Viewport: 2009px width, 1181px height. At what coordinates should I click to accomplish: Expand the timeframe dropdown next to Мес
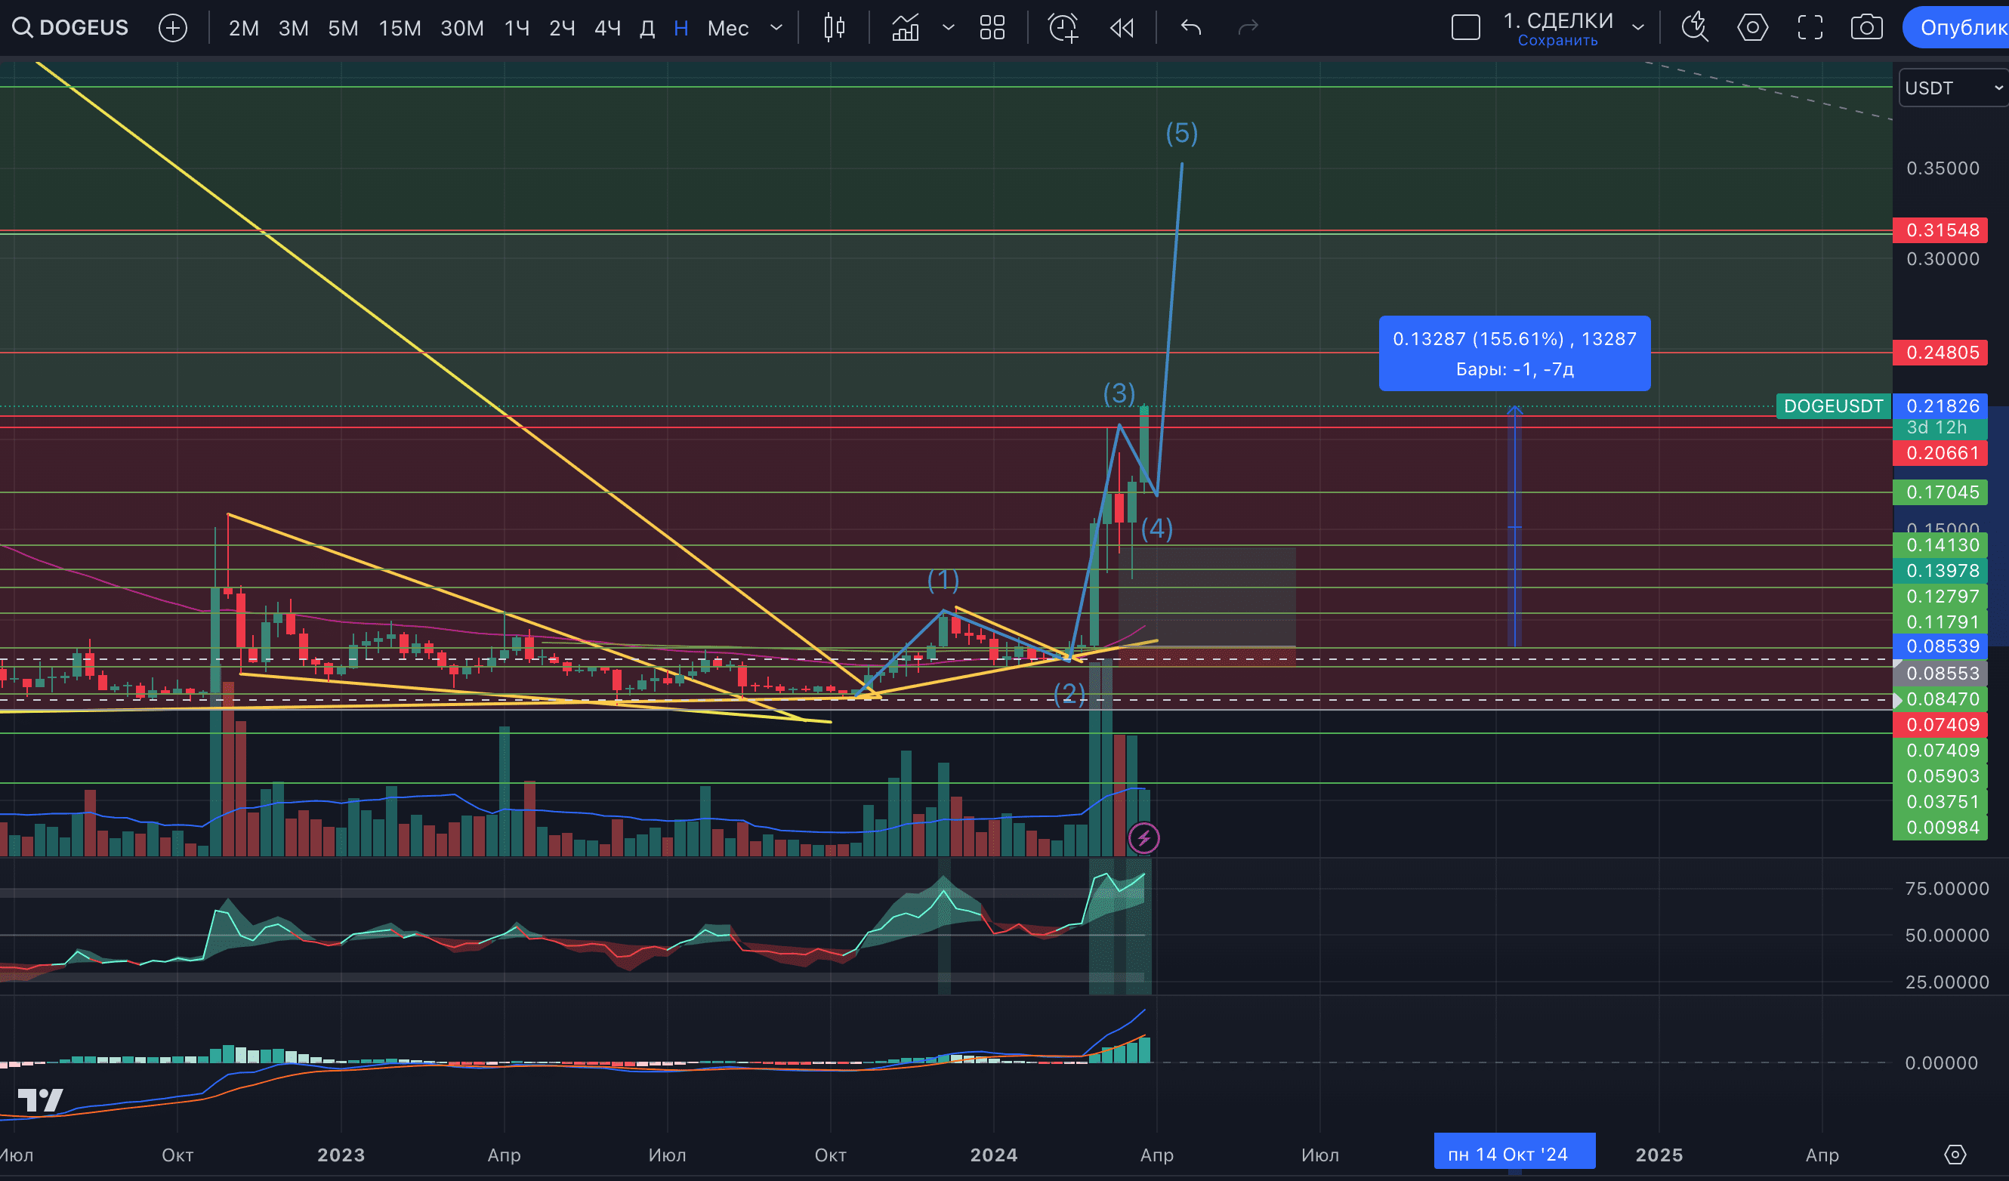click(x=776, y=27)
